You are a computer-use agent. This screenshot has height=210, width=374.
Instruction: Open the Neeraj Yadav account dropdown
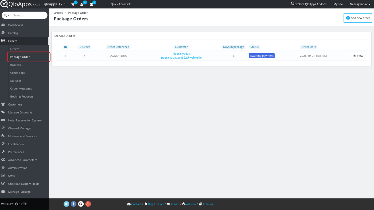coord(360,4)
